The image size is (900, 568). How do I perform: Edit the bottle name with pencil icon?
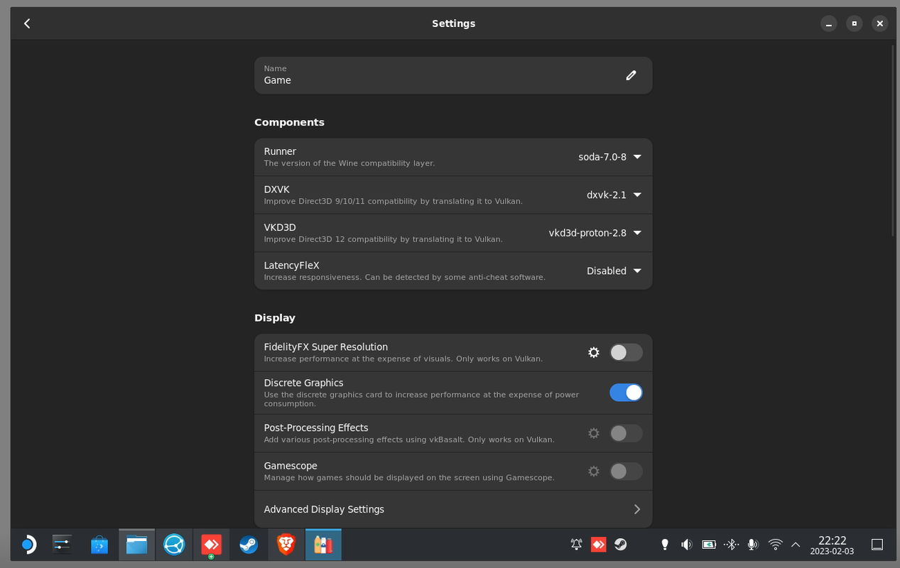pyautogui.click(x=631, y=75)
